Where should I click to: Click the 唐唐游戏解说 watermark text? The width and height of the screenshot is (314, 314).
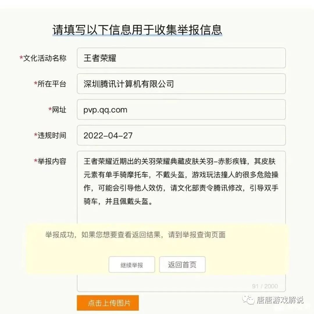[280, 300]
